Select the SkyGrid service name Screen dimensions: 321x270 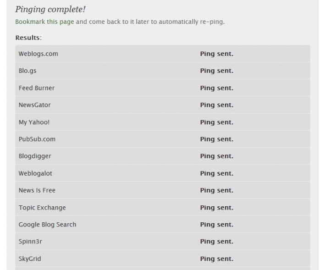(x=30, y=259)
